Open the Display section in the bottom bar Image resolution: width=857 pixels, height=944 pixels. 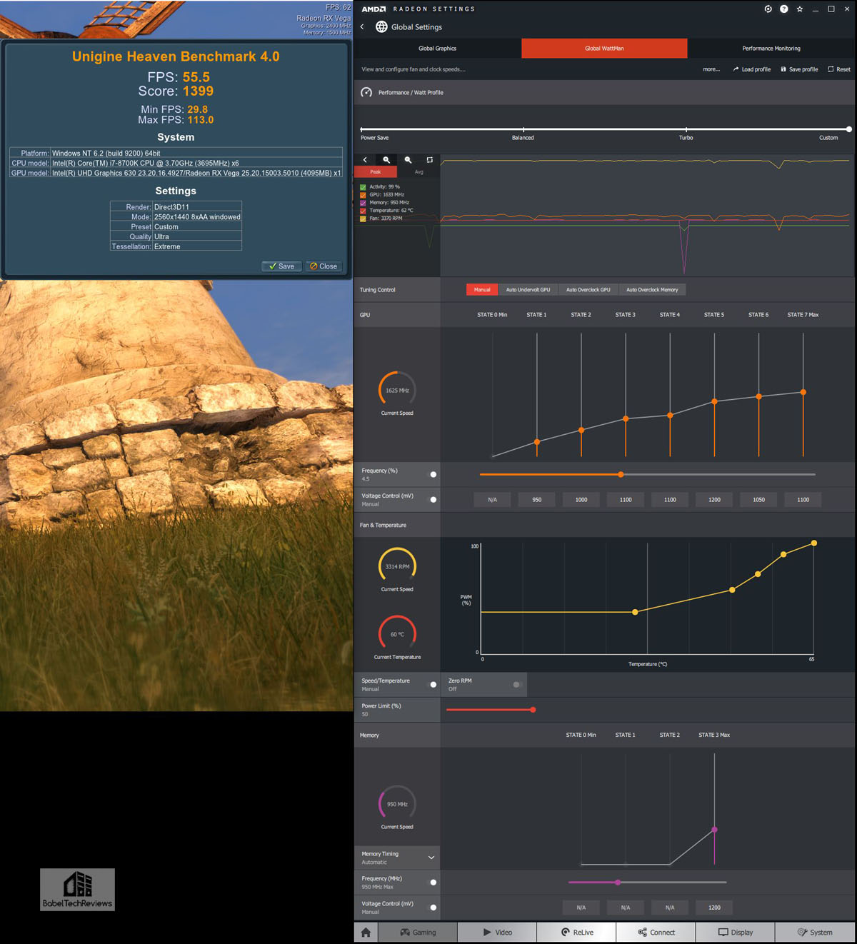736,932
